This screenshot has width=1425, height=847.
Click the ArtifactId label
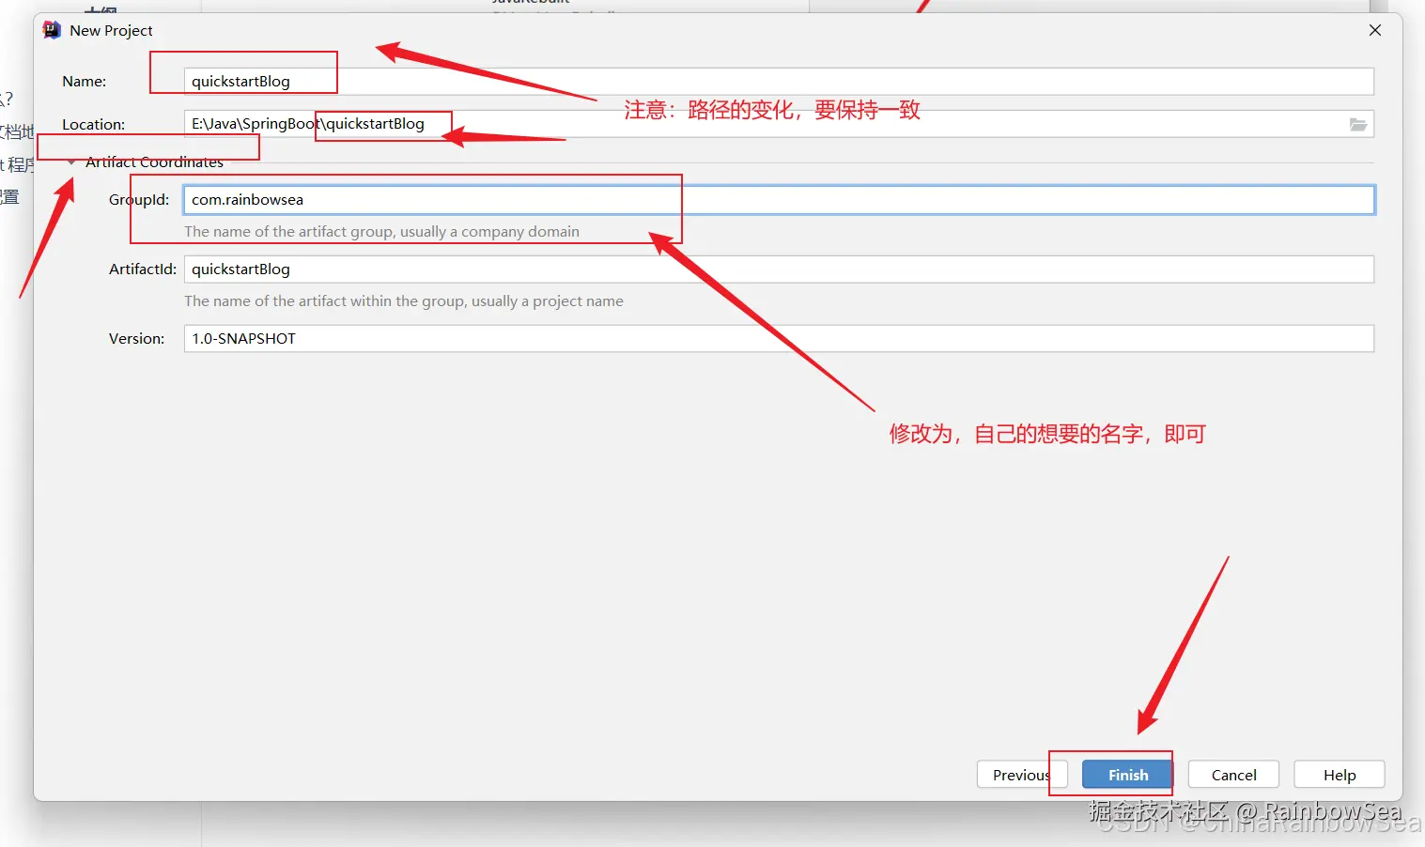(x=143, y=269)
